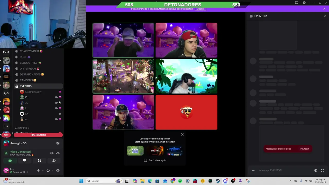Open the Windows Start menu
The width and height of the screenshot is (329, 185).
(x=81, y=181)
